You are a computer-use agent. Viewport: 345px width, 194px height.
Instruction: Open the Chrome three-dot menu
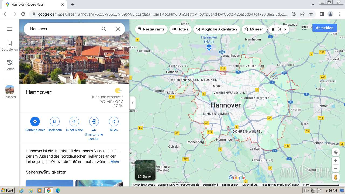tap(339, 14)
